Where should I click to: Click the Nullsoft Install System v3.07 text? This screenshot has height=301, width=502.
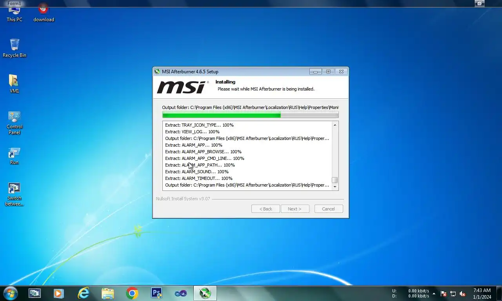(183, 199)
